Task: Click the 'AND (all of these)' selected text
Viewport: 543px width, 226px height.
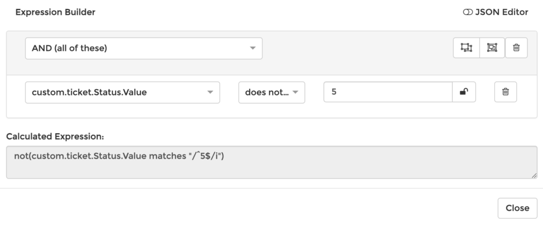Action: [69, 48]
